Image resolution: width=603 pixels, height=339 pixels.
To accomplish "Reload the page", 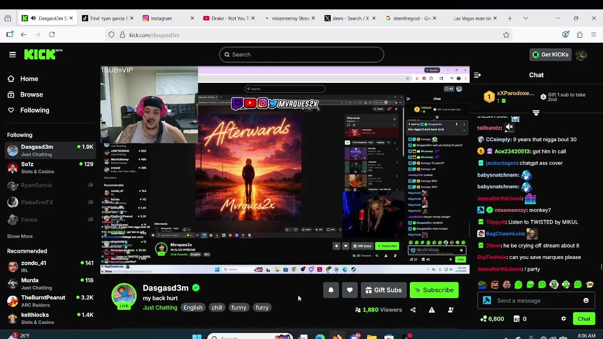I will [x=52, y=35].
